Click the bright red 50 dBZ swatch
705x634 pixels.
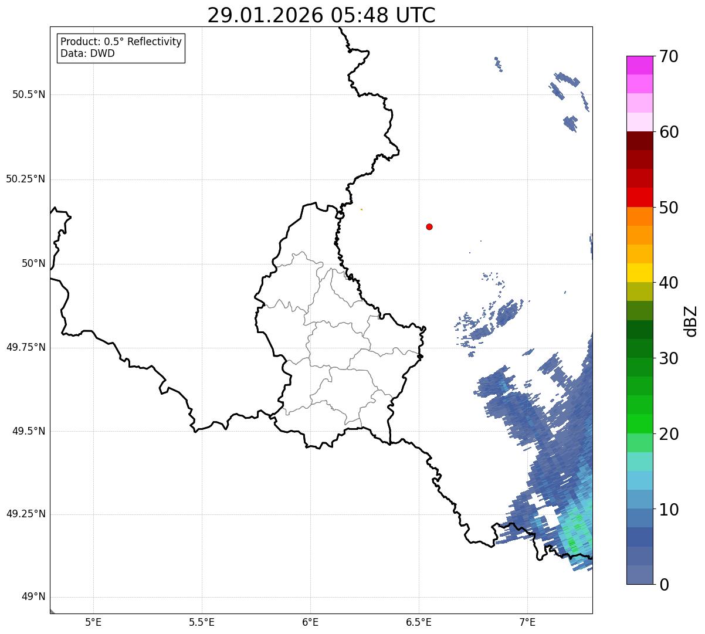click(x=639, y=198)
